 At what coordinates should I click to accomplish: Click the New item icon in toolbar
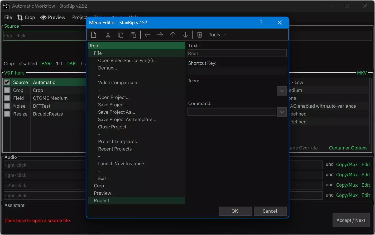[x=94, y=35]
